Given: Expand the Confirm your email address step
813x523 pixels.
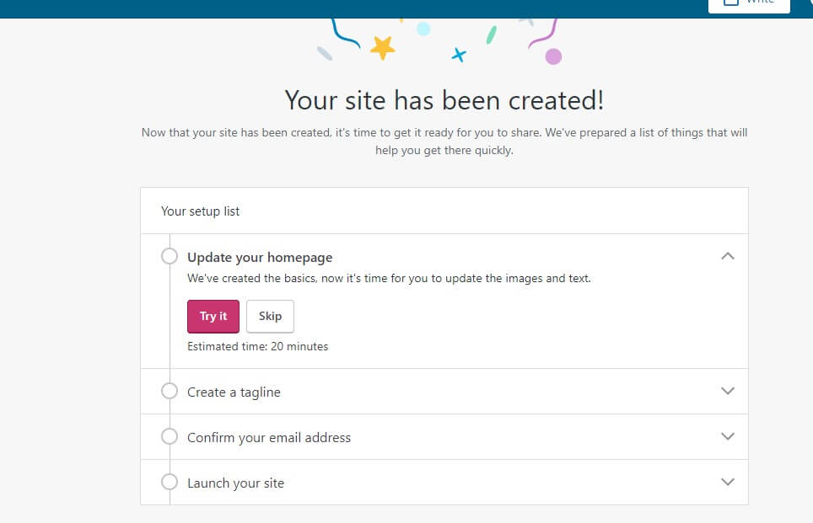Looking at the screenshot, I should point(726,436).
